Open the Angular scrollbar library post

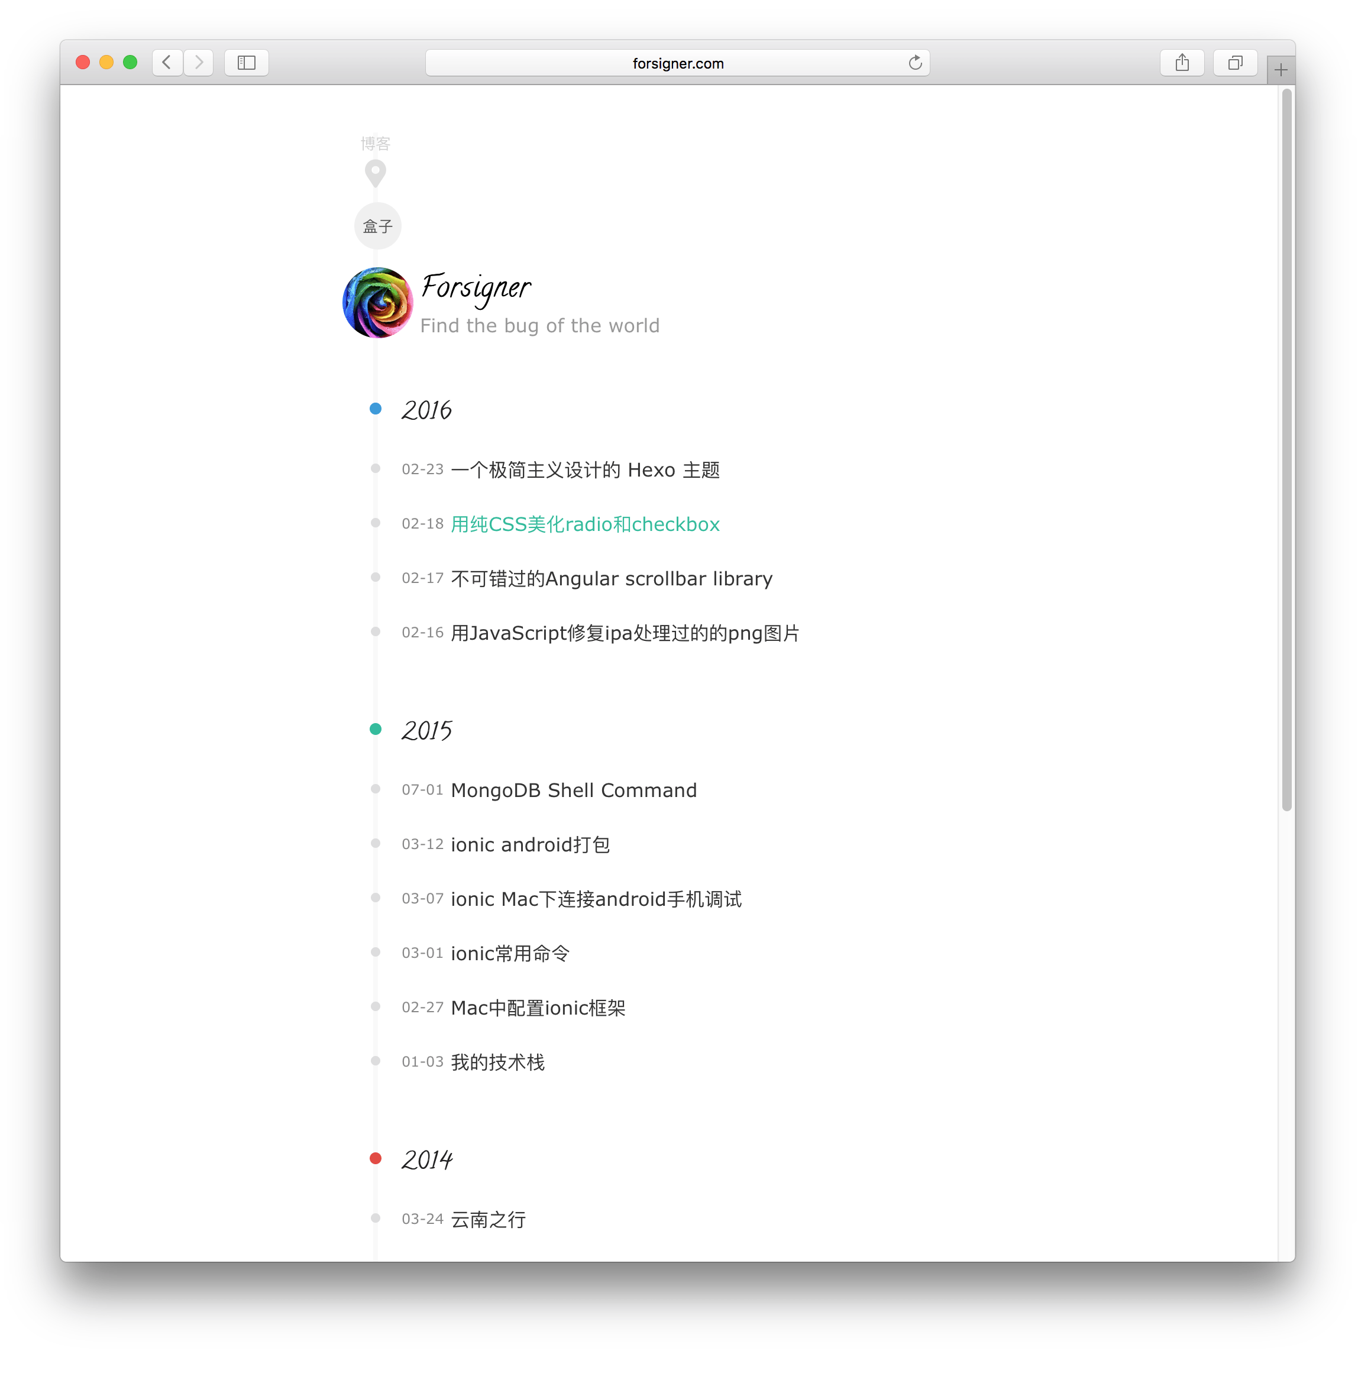[x=611, y=578]
